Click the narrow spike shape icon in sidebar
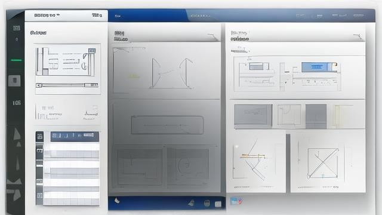This screenshot has height=215, width=382. [17, 163]
